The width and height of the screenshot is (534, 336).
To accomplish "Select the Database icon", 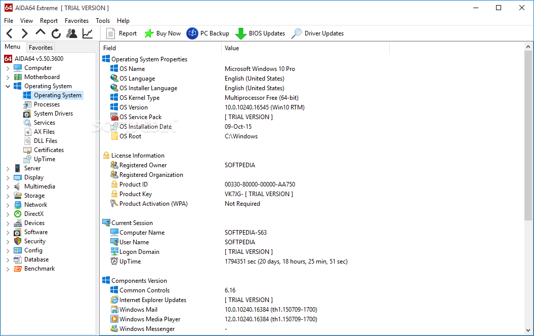I will 18,259.
